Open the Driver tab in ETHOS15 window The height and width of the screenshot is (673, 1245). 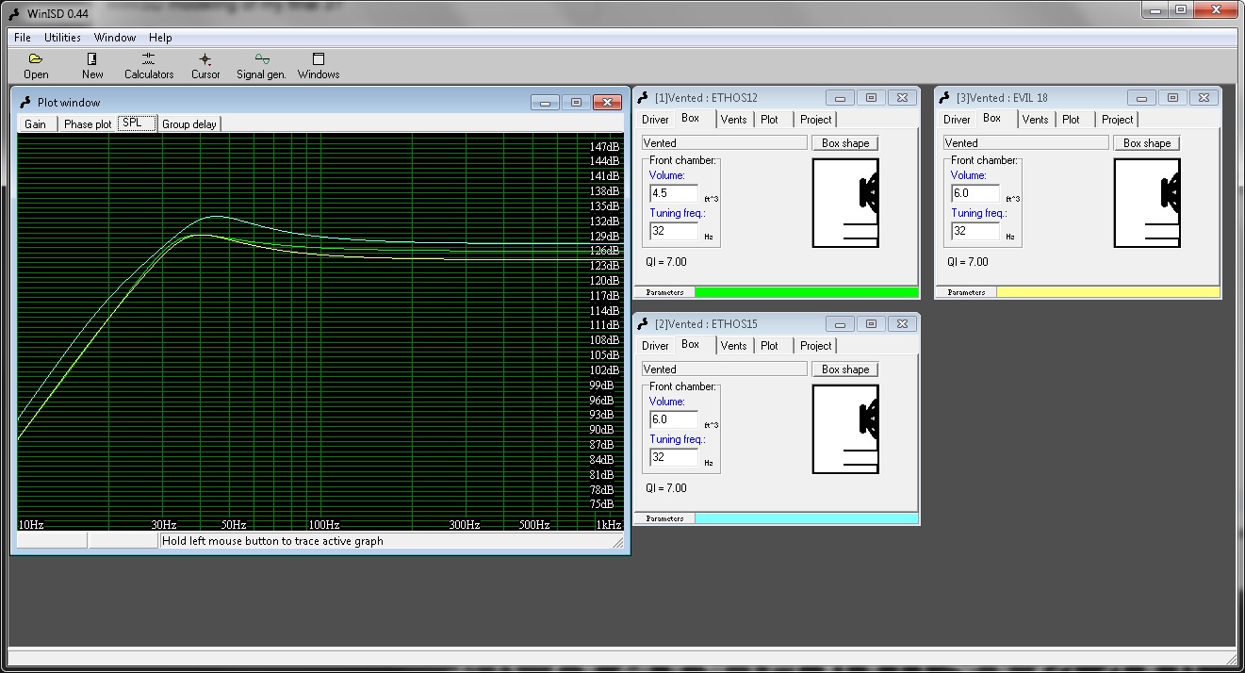pos(655,346)
